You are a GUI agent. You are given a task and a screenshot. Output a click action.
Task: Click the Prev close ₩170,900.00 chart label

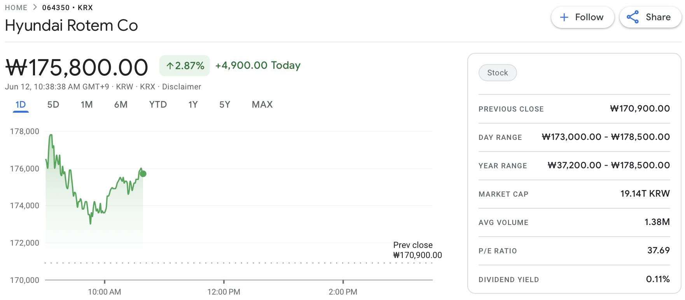[417, 250]
